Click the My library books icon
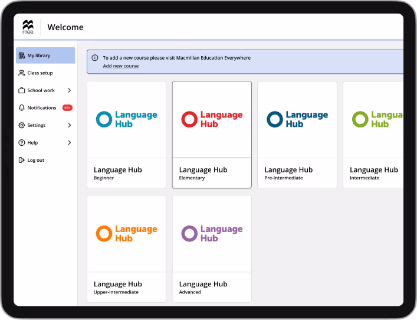The height and width of the screenshot is (320, 417). click(x=22, y=55)
